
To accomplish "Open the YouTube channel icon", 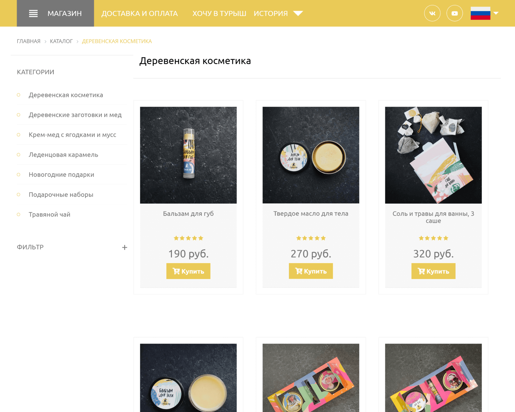I will (454, 13).
